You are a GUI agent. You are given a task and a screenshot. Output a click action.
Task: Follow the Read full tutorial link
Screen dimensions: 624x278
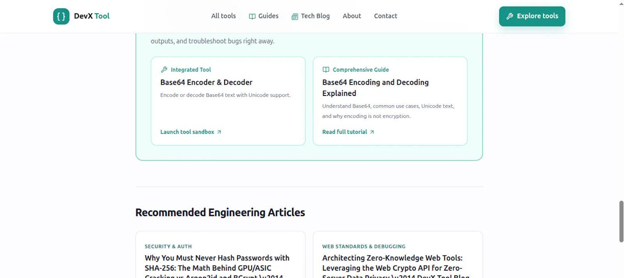click(348, 132)
